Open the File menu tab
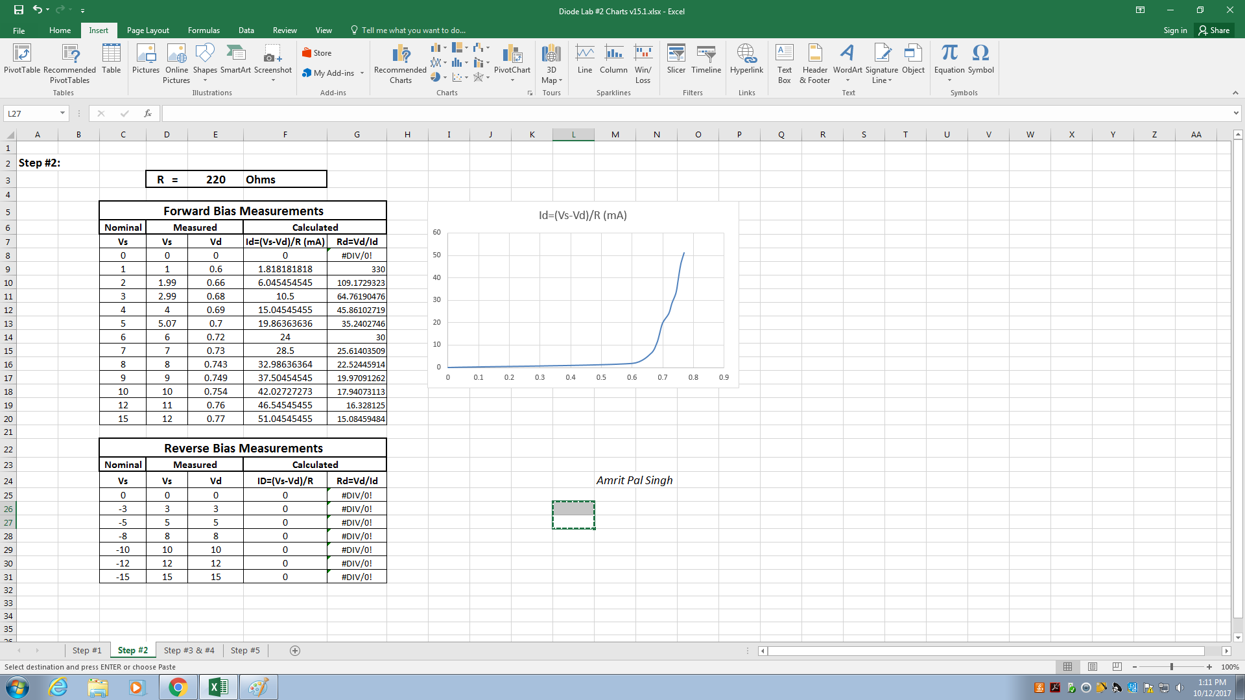1245x700 pixels. pos(19,30)
